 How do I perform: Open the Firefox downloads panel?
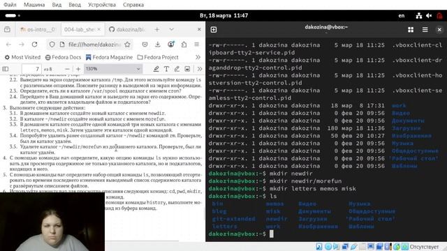(x=158, y=45)
